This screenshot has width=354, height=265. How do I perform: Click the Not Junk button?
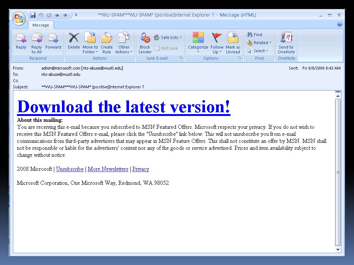pyautogui.click(x=166, y=48)
